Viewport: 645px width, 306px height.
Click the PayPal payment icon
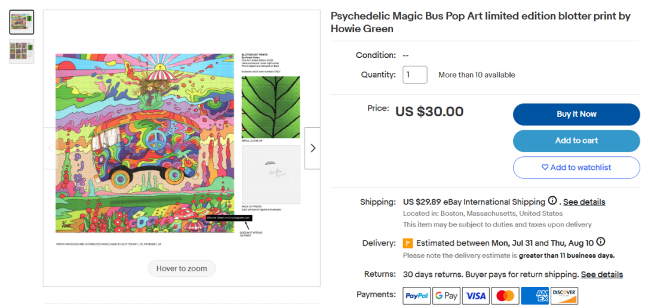tap(416, 295)
